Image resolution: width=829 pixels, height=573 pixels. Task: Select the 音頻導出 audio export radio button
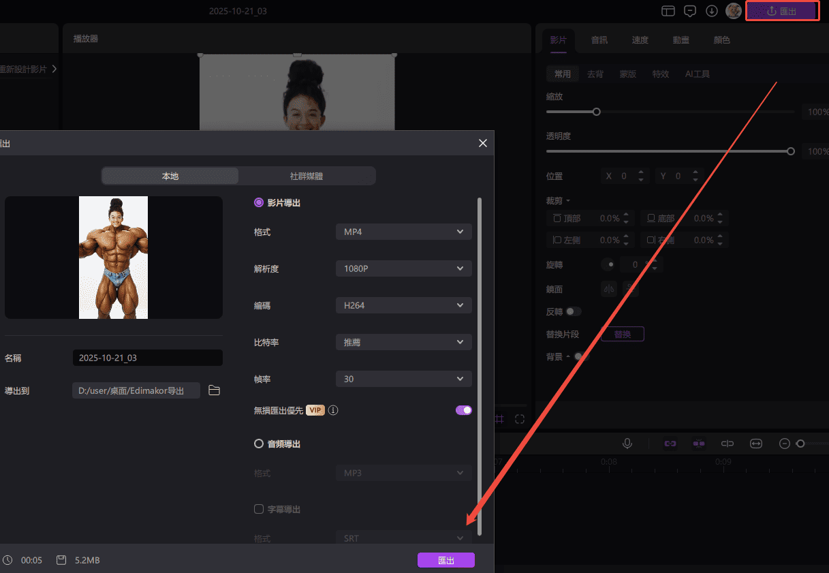pyautogui.click(x=259, y=444)
